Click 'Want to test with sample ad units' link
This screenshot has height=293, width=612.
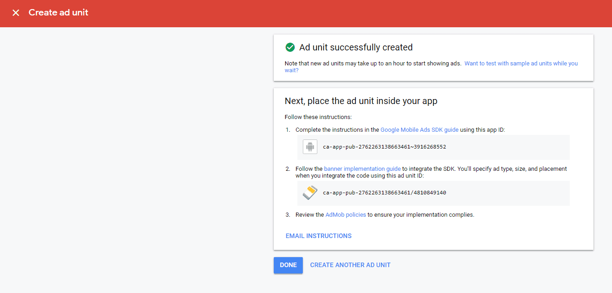[x=520, y=63]
